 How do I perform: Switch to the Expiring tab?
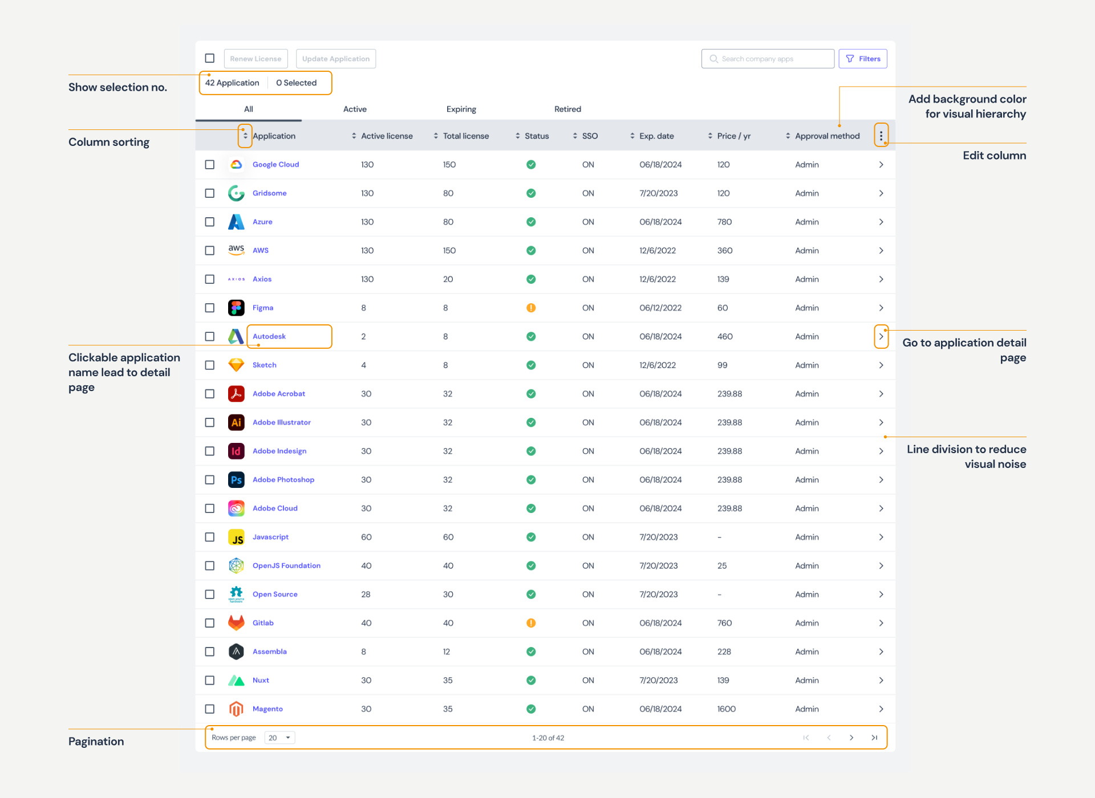coord(461,109)
